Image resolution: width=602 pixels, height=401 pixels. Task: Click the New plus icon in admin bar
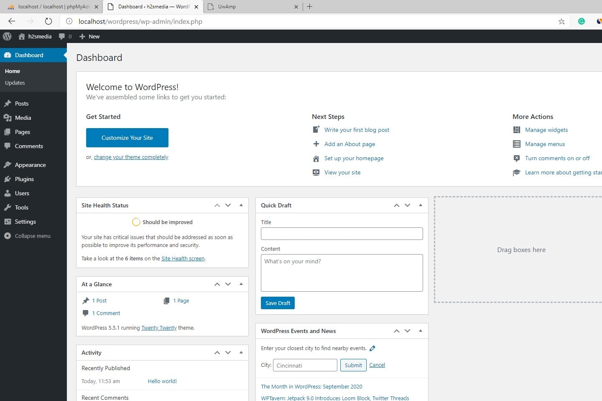(82, 36)
